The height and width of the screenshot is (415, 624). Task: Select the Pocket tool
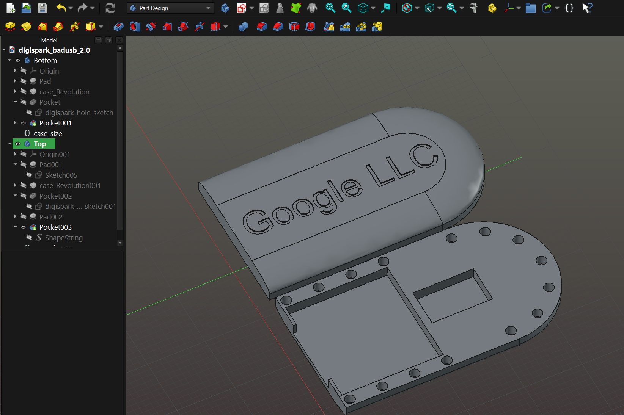click(x=119, y=27)
